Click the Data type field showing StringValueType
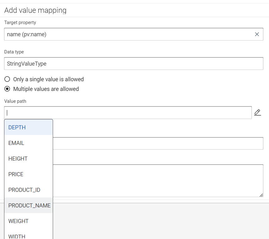 pos(134,63)
